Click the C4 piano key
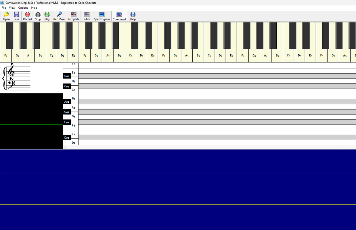Image resolution: width=356 pixels, height=230 pixels. [x=209, y=55]
